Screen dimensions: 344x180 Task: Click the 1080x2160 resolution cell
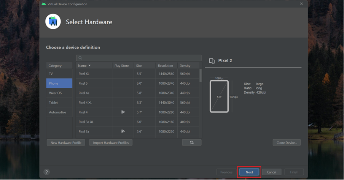tap(166, 122)
